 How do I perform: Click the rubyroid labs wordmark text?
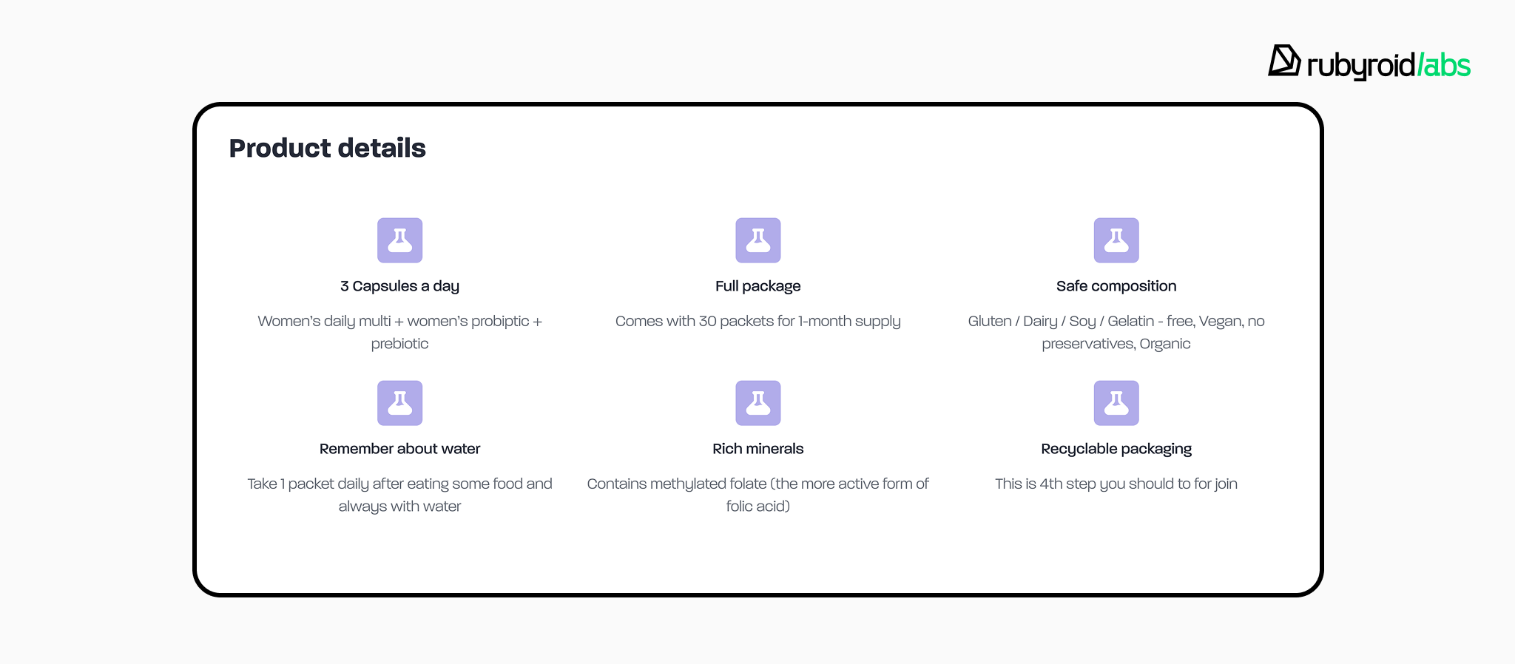1389,66
